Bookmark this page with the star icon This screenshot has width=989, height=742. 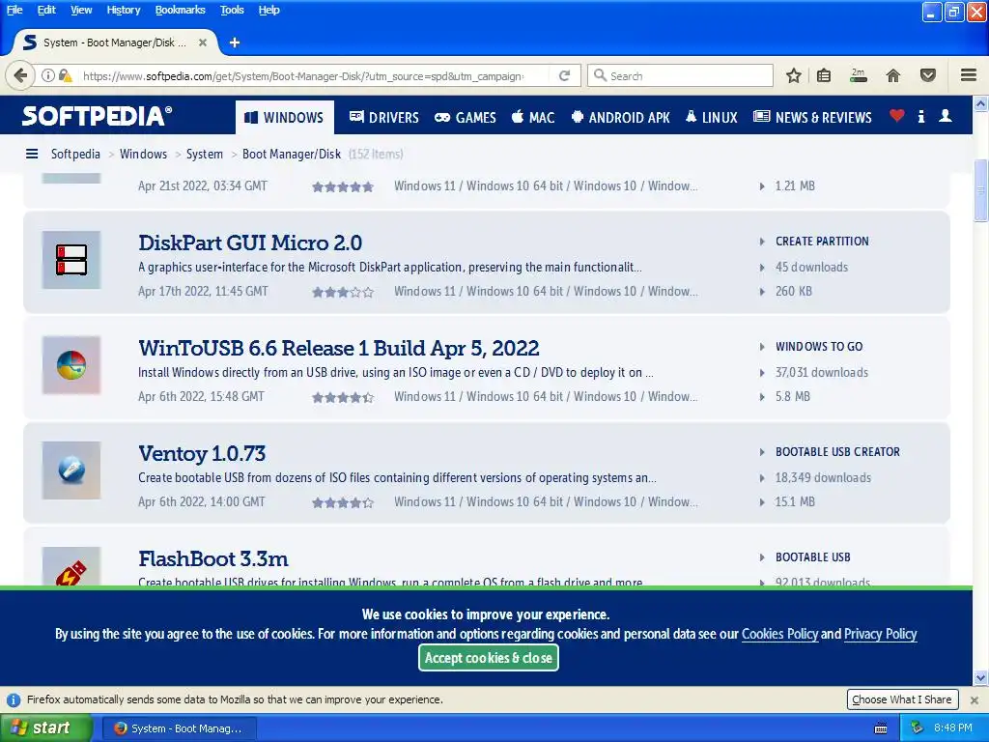pyautogui.click(x=794, y=75)
